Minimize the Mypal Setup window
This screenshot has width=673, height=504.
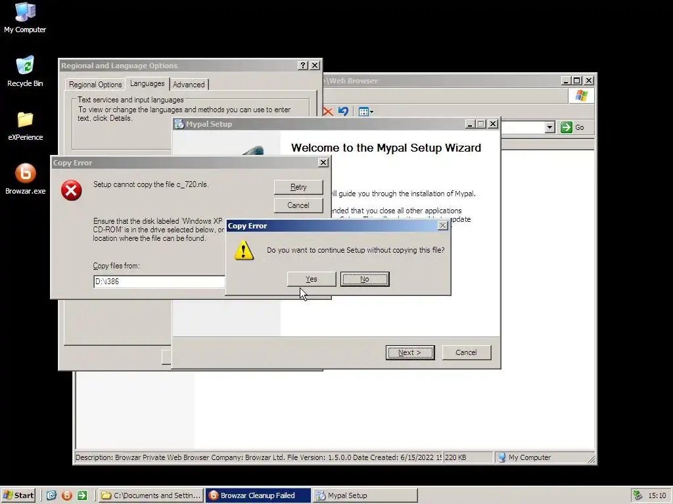(x=470, y=124)
